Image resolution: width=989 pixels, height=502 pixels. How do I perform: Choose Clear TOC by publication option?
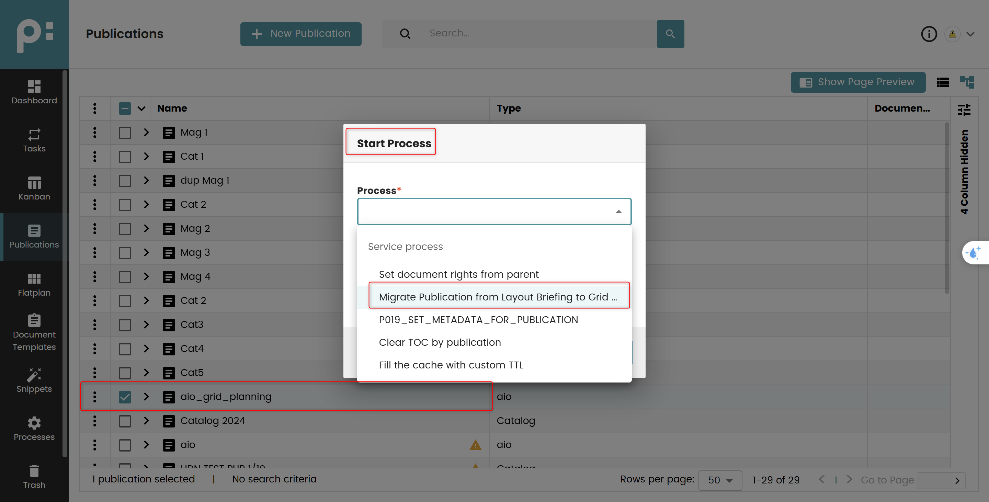pos(440,342)
